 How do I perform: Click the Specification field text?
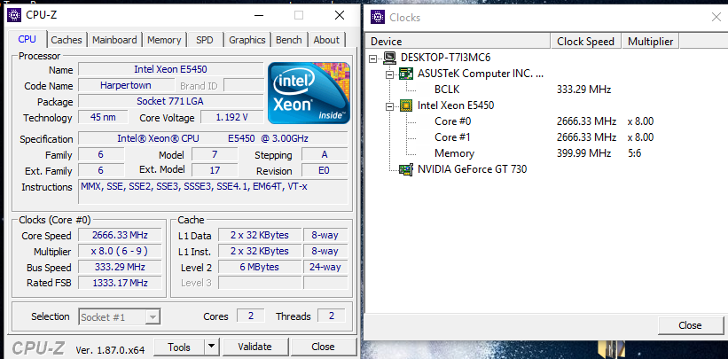[213, 138]
